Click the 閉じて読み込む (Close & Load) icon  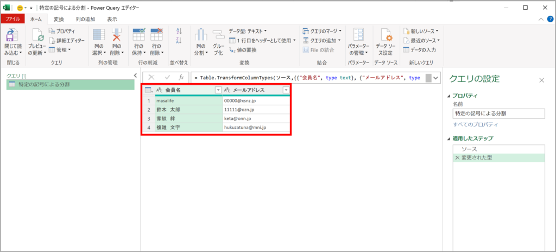(11, 37)
